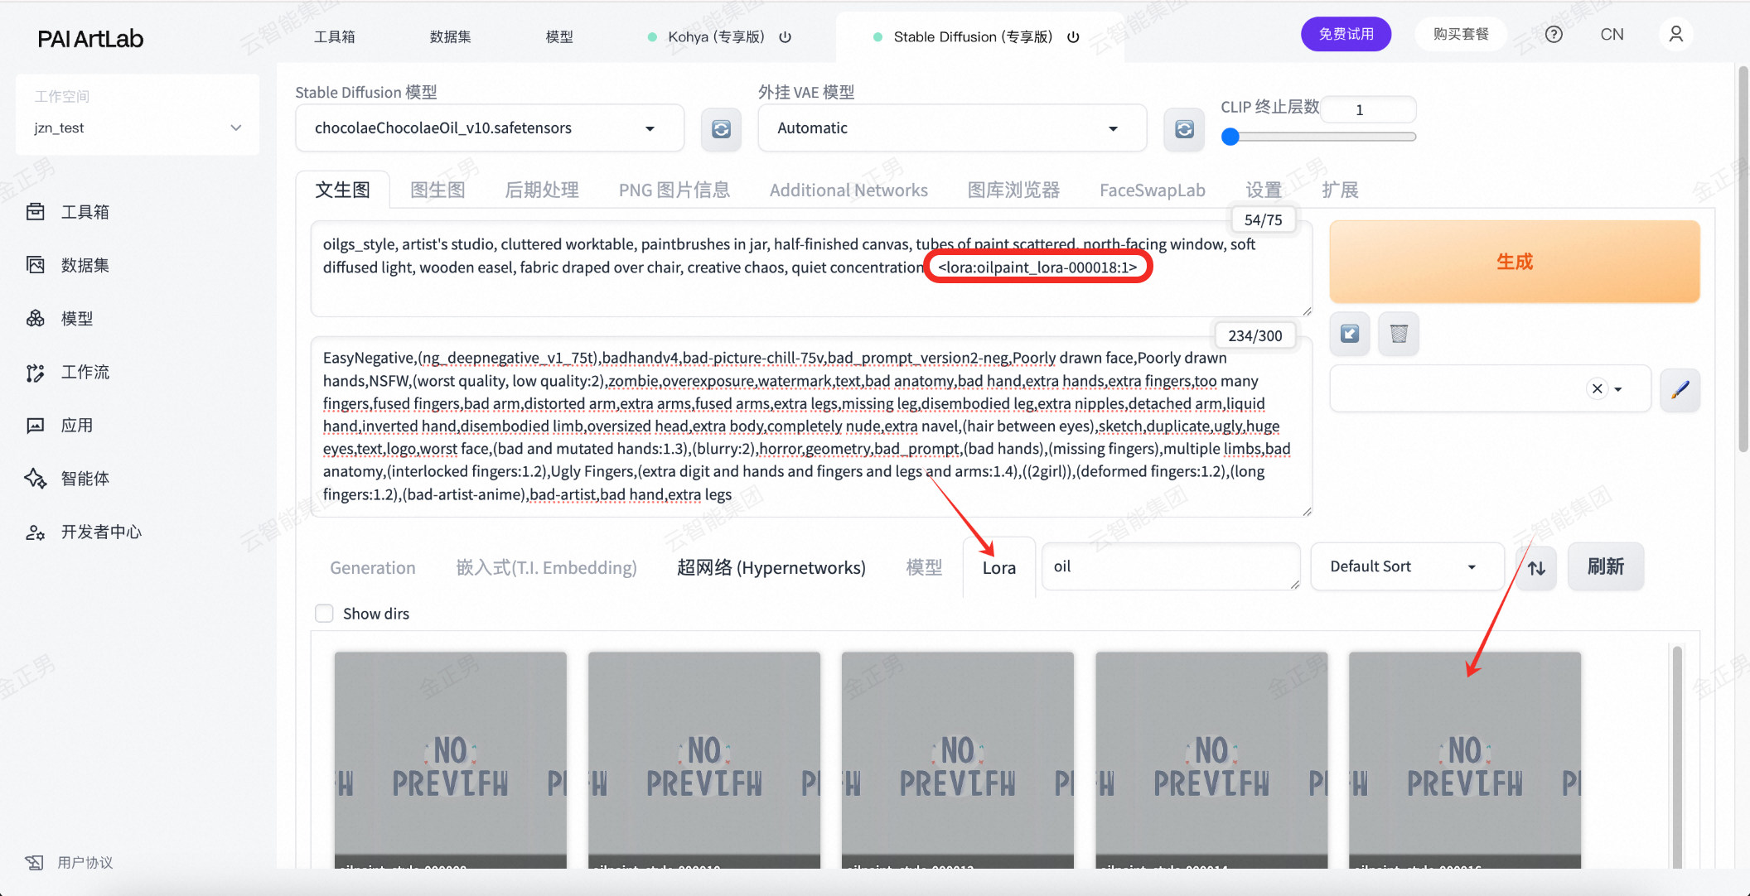Select the Lora tab

(998, 568)
